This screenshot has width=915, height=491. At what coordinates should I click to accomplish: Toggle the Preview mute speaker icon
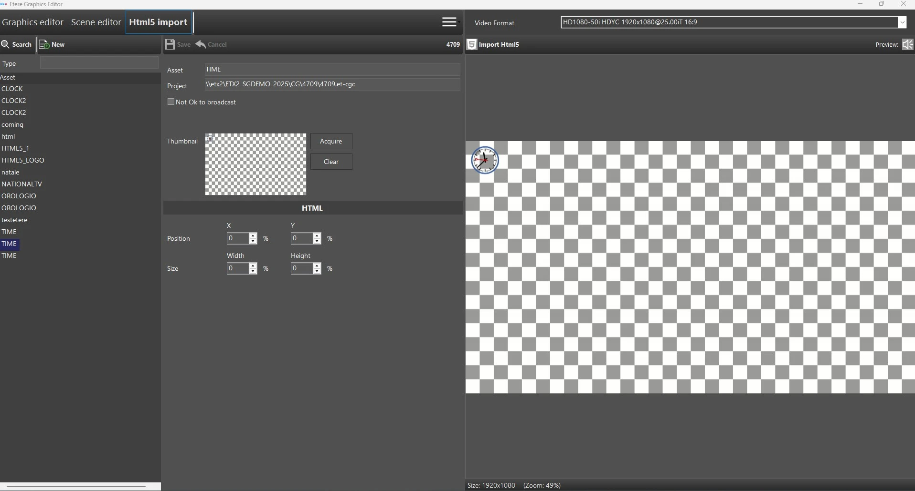907,44
